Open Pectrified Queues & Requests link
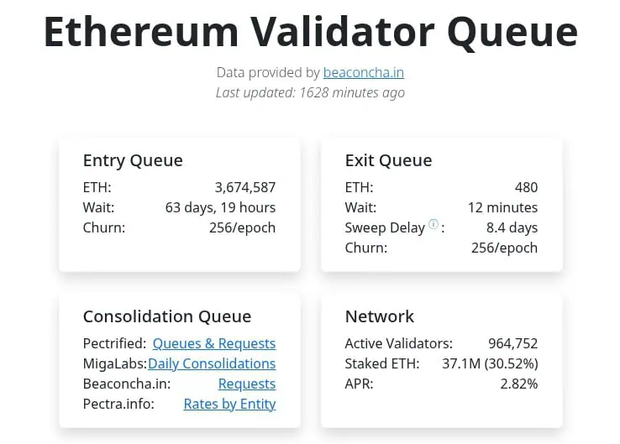 click(x=214, y=343)
